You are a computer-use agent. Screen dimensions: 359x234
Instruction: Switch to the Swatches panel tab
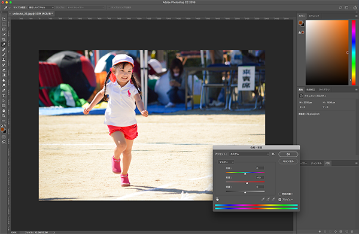point(314,16)
